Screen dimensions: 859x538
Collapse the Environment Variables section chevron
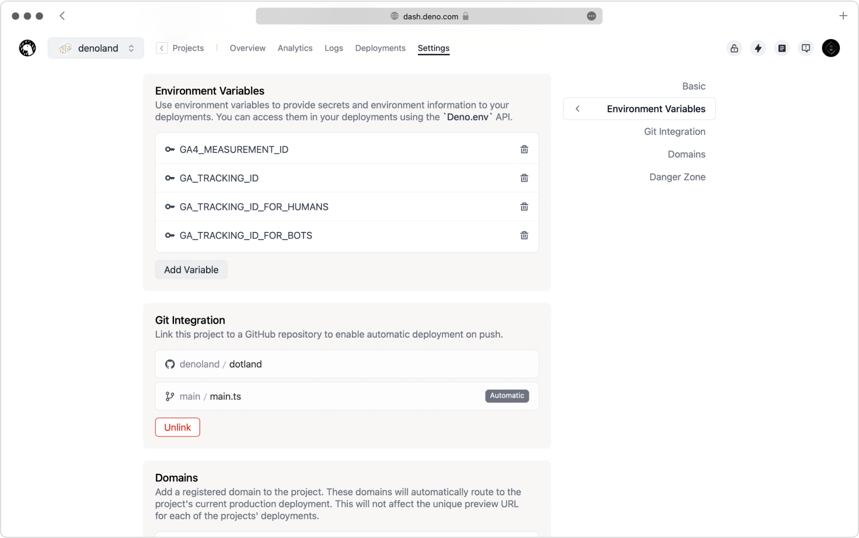(x=577, y=109)
